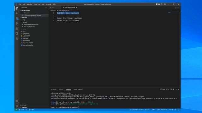Toggle panel layout button in title bar

[x=159, y=4]
